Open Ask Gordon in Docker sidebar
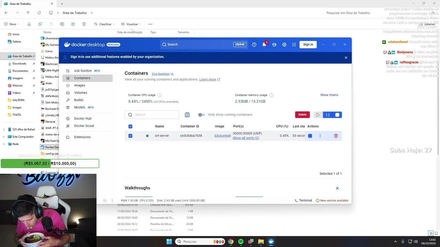This screenshot has height=247, width=440. click(88, 71)
